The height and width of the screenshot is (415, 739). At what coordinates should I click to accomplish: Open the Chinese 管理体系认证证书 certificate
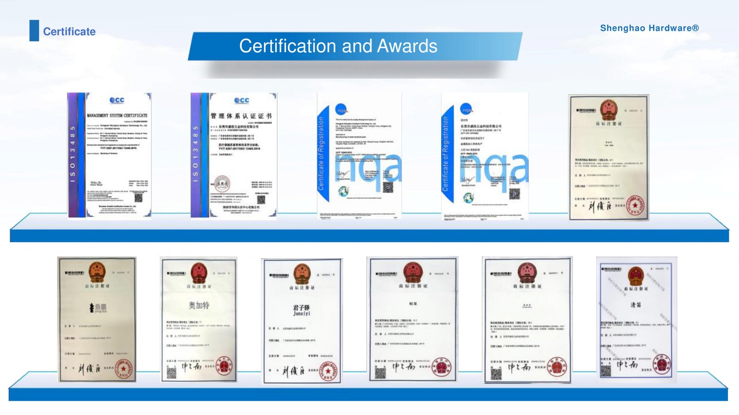[x=234, y=155]
